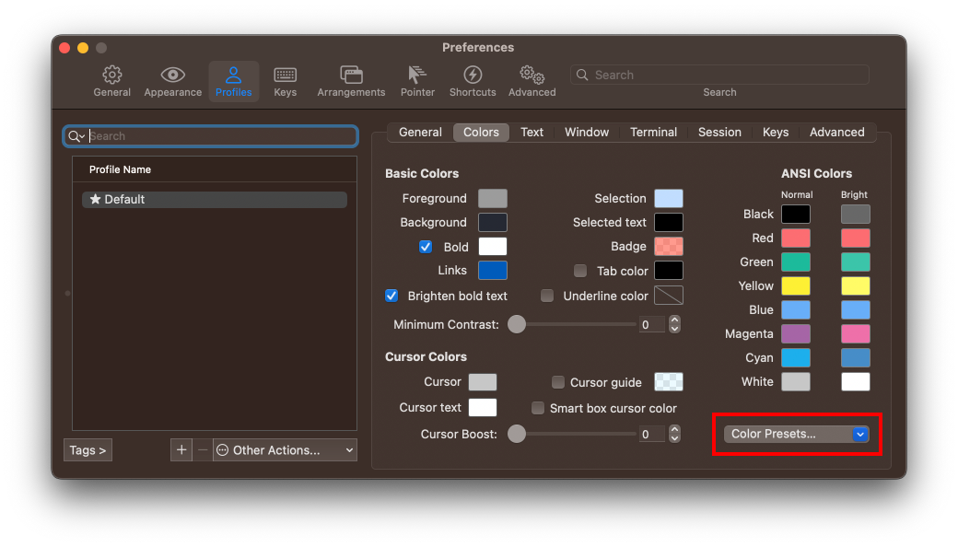Open the Underline color swatch
Image resolution: width=958 pixels, height=547 pixels.
click(x=669, y=296)
